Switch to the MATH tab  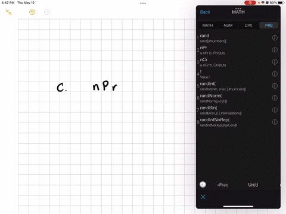point(207,26)
